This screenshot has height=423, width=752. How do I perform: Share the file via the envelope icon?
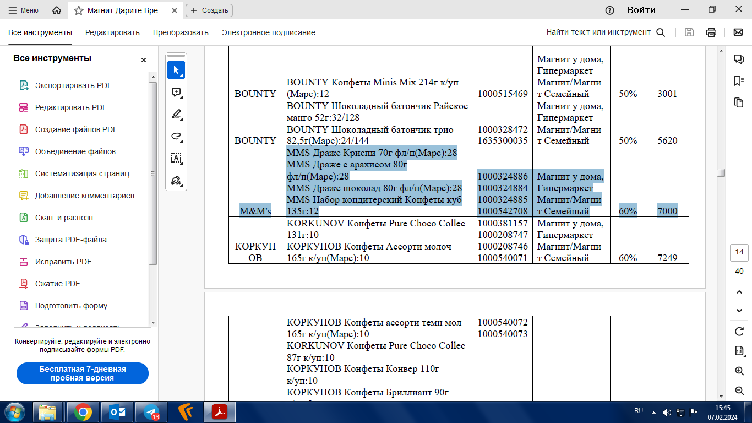click(x=738, y=32)
